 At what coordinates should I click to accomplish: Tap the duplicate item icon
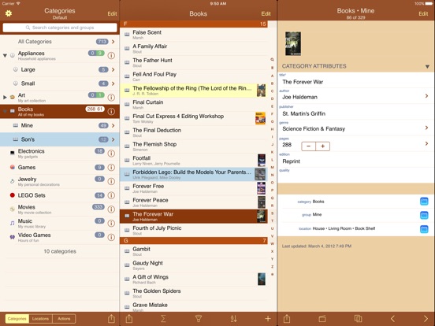[x=358, y=318]
